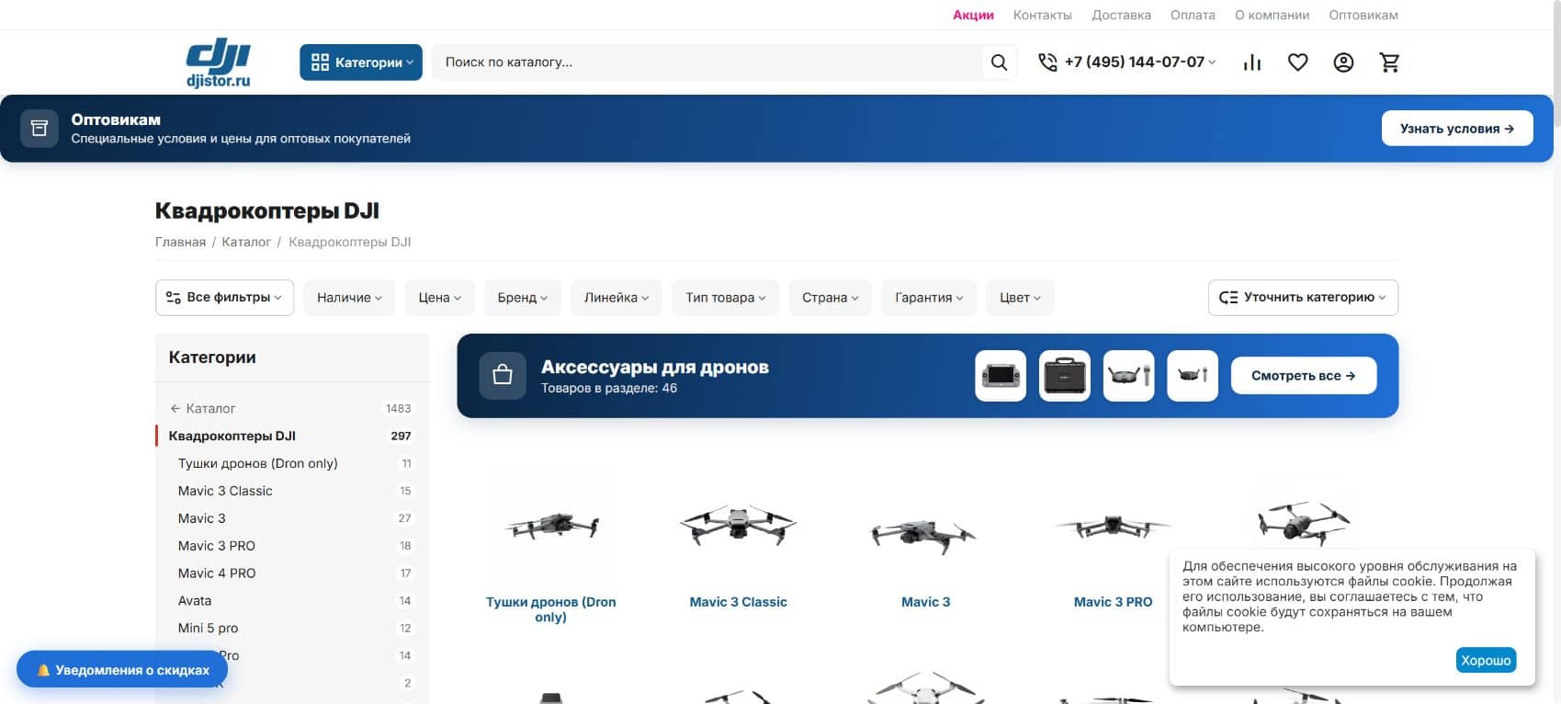Open the Уточнить категорию dropdown
Viewport: 1561px width, 704px height.
click(1303, 298)
